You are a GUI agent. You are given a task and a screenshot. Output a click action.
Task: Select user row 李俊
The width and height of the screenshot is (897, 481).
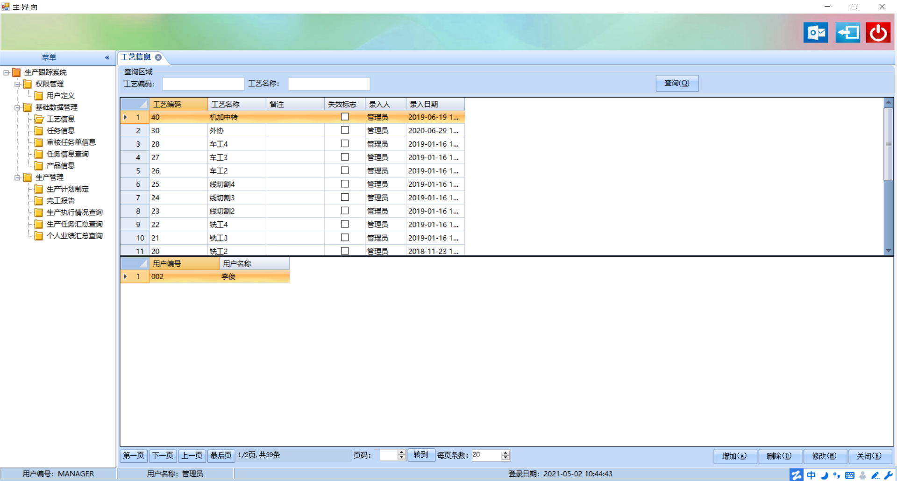tap(205, 276)
